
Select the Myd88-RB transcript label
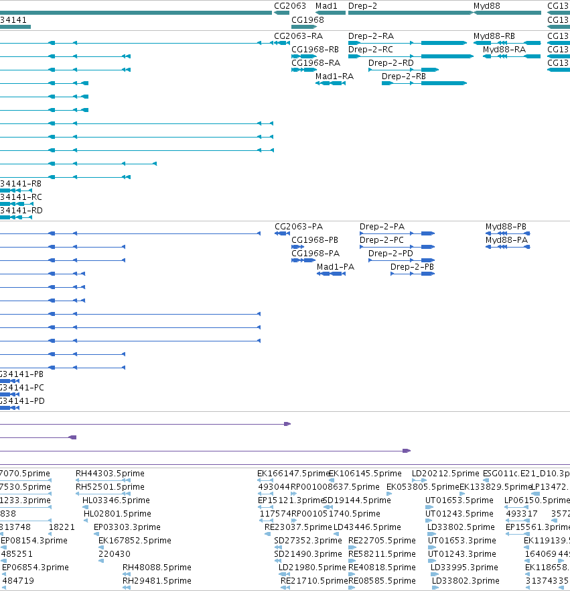494,36
